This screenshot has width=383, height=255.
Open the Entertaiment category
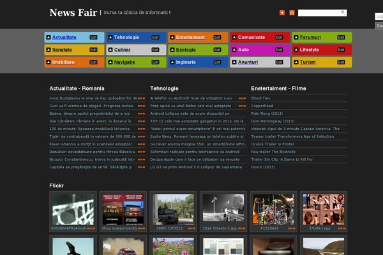pos(190,38)
